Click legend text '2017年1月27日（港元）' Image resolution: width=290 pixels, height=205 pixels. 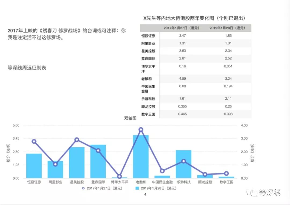pos(104,188)
